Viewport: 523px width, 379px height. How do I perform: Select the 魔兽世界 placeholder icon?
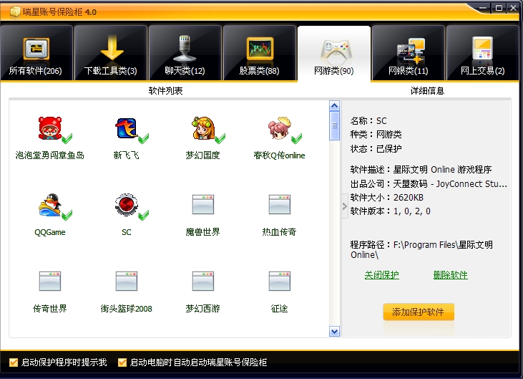click(x=202, y=204)
